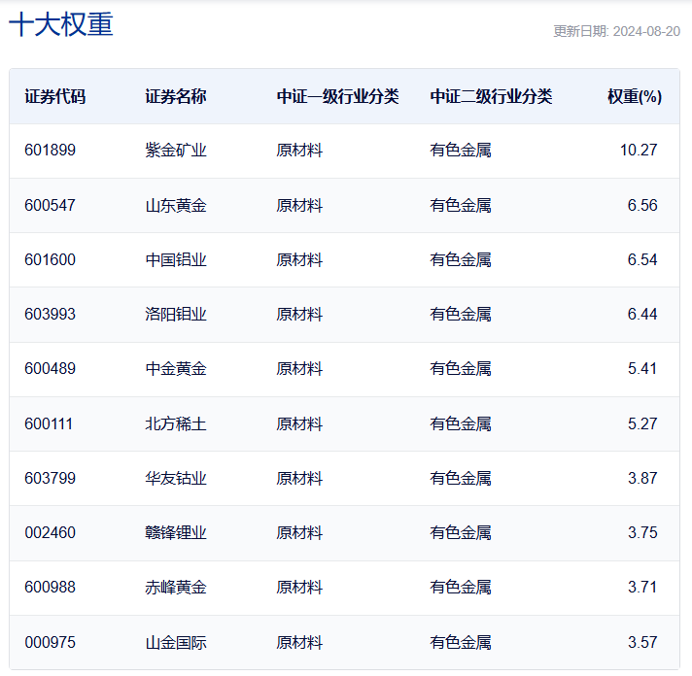Open the 山东黄金 entry
Viewport: 692px width, 676px height.
pos(176,205)
